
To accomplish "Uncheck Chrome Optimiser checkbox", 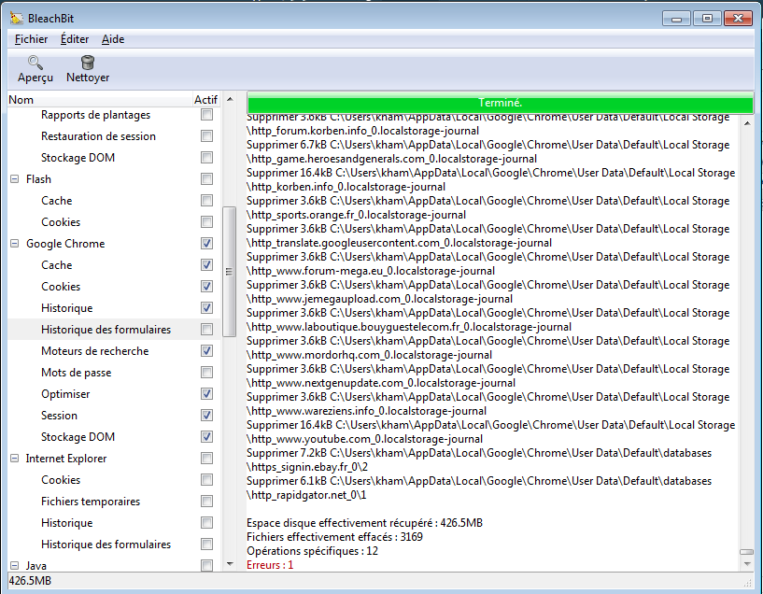I will [x=206, y=394].
